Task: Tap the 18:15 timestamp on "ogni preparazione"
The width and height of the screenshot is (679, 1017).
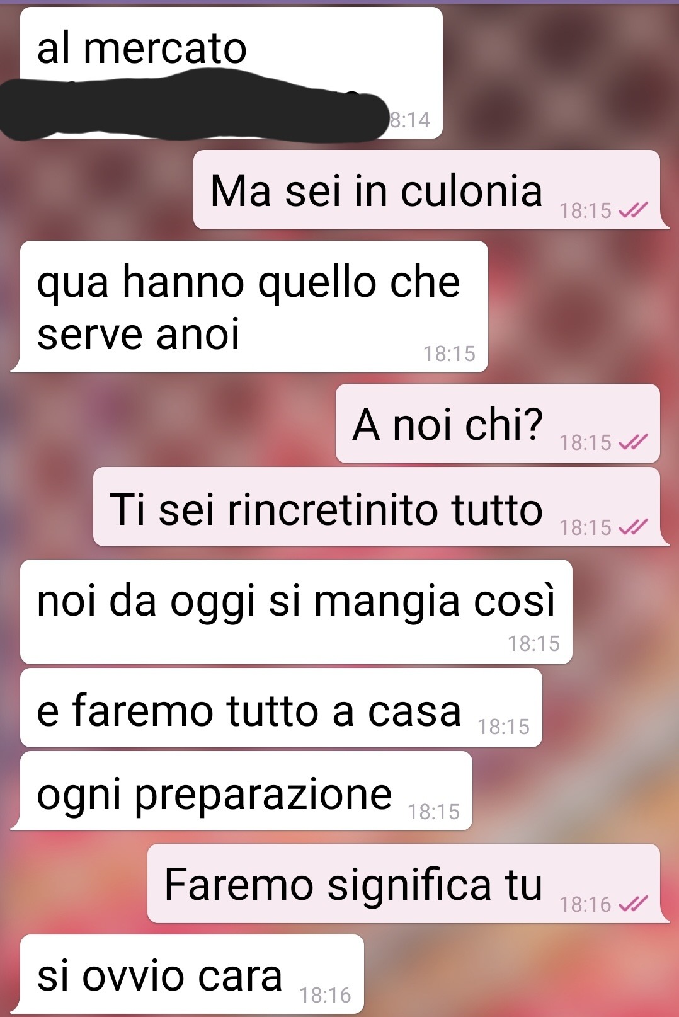Action: pos(433,812)
